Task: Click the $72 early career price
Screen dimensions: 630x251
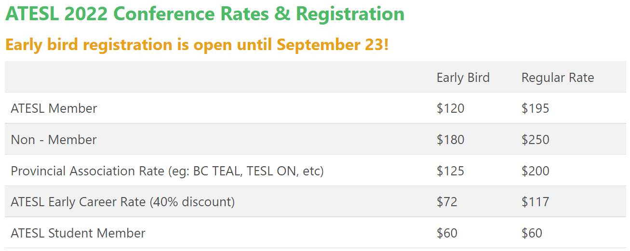Action: pos(447,202)
